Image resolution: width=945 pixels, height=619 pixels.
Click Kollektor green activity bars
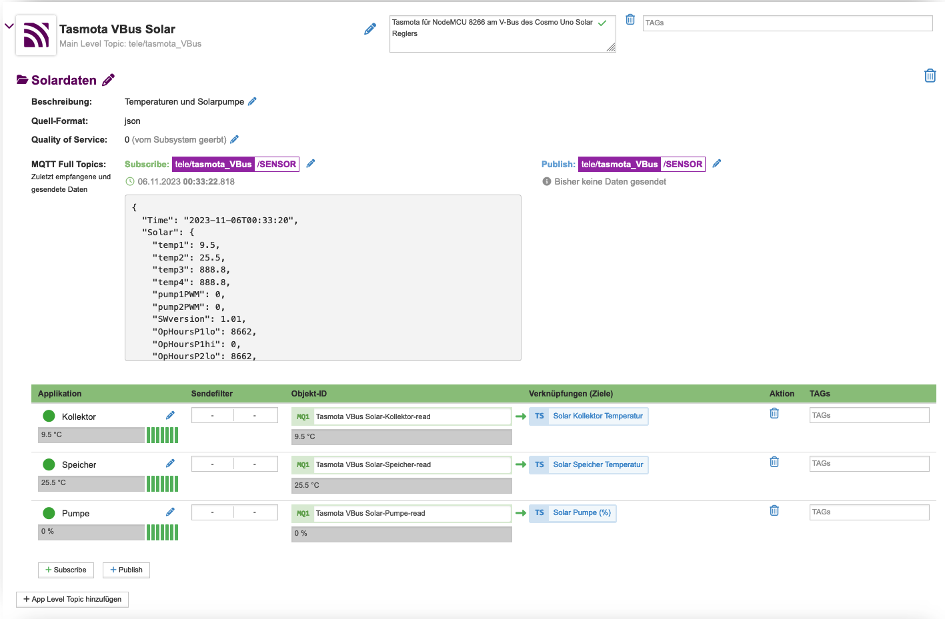point(162,435)
